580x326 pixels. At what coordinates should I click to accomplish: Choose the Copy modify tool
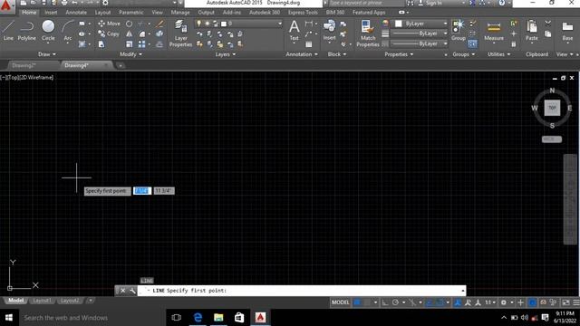click(x=109, y=34)
